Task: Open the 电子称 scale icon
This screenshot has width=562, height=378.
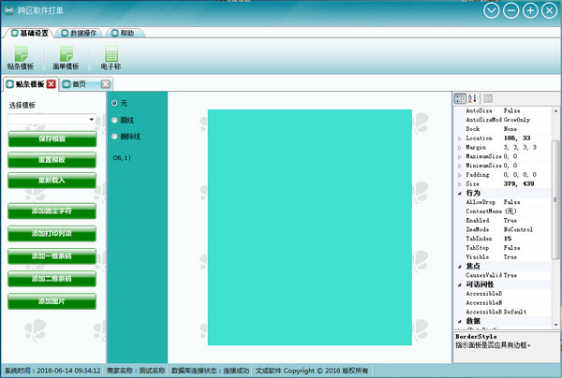Action: 111,58
